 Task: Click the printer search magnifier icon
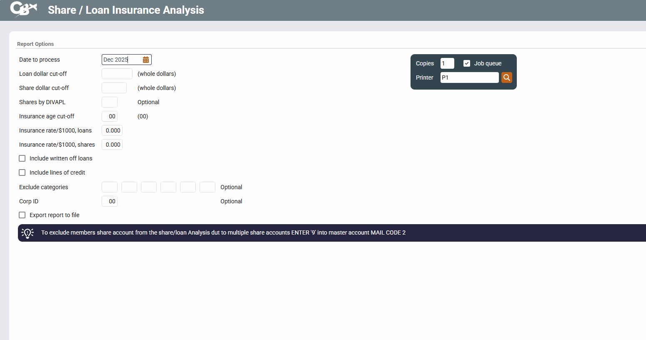[506, 77]
